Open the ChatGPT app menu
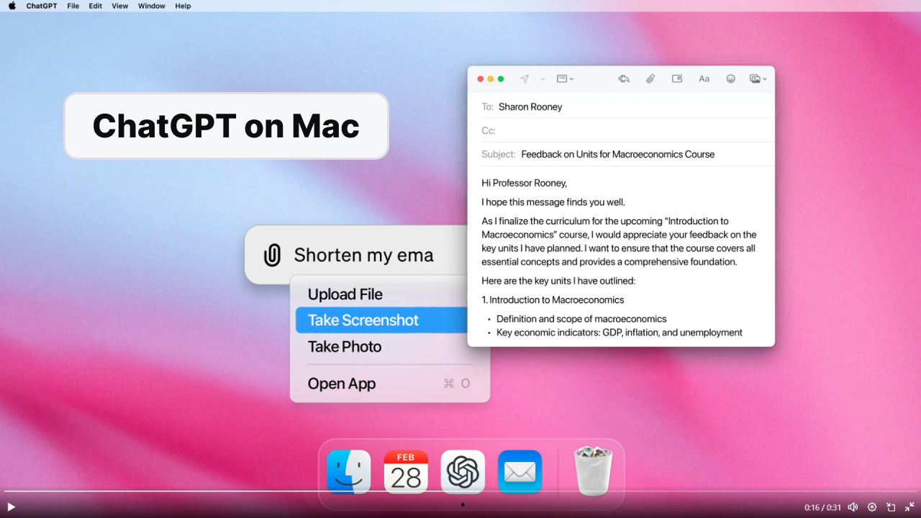Viewport: 921px width, 518px height. [42, 6]
